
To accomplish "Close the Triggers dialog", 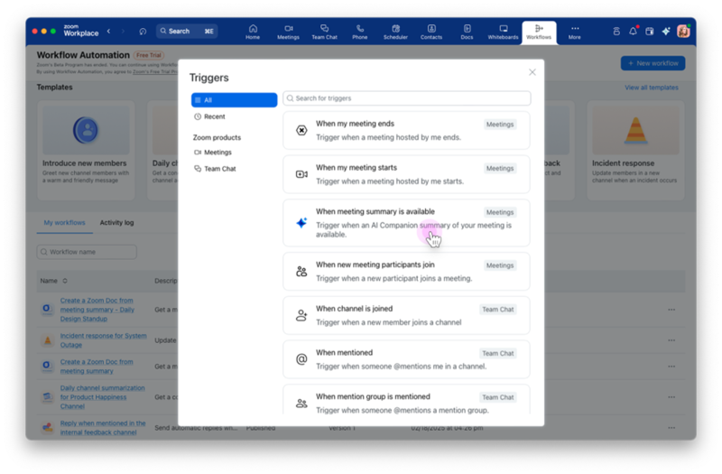I will click(532, 72).
